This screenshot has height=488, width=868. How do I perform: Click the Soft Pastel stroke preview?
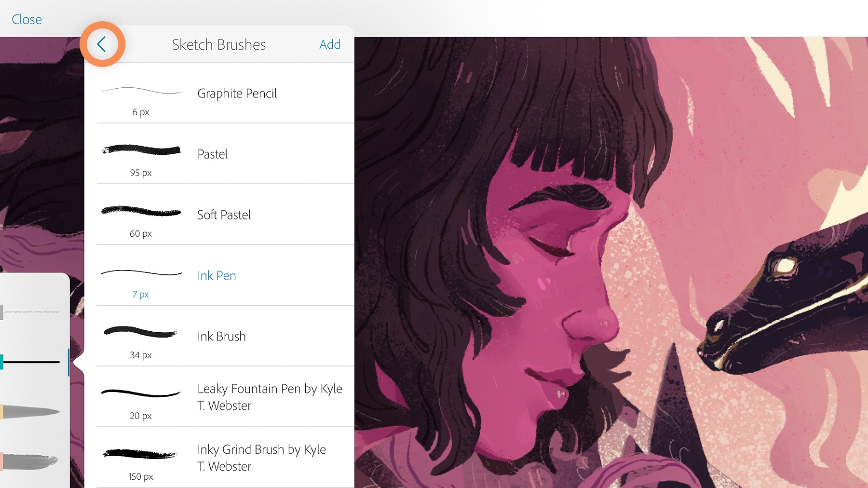[141, 211]
